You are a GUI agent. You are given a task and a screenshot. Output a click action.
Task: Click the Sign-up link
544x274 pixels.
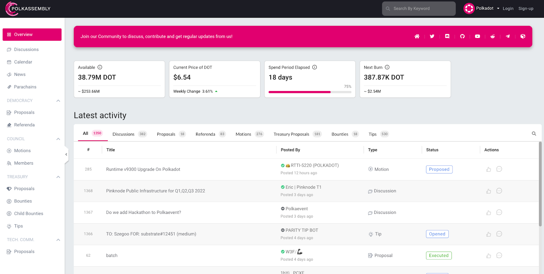(x=526, y=8)
